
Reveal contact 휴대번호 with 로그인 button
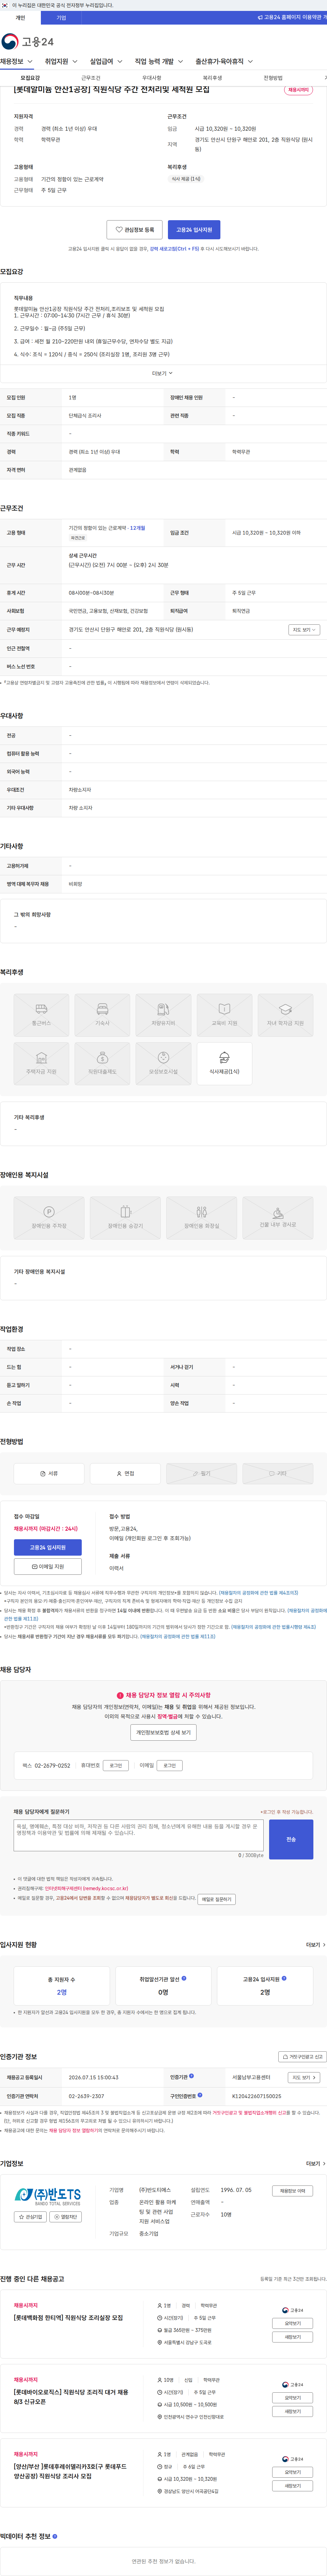tap(116, 1766)
